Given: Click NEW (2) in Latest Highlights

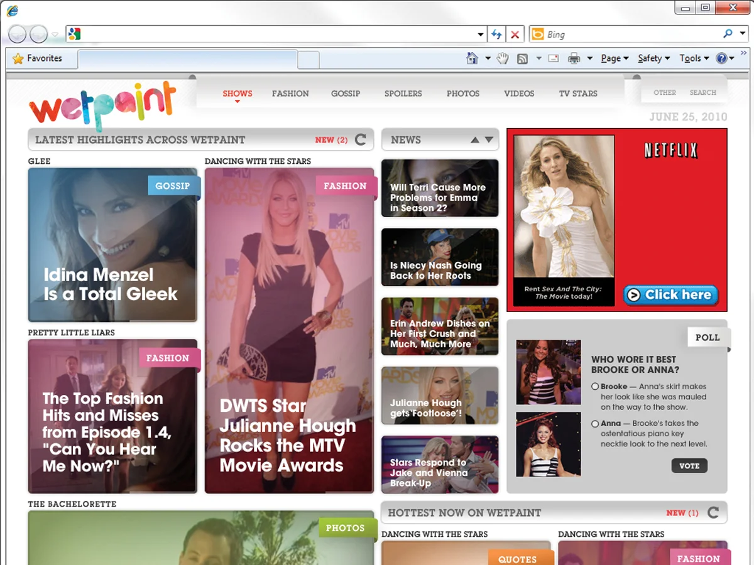Looking at the screenshot, I should (331, 140).
